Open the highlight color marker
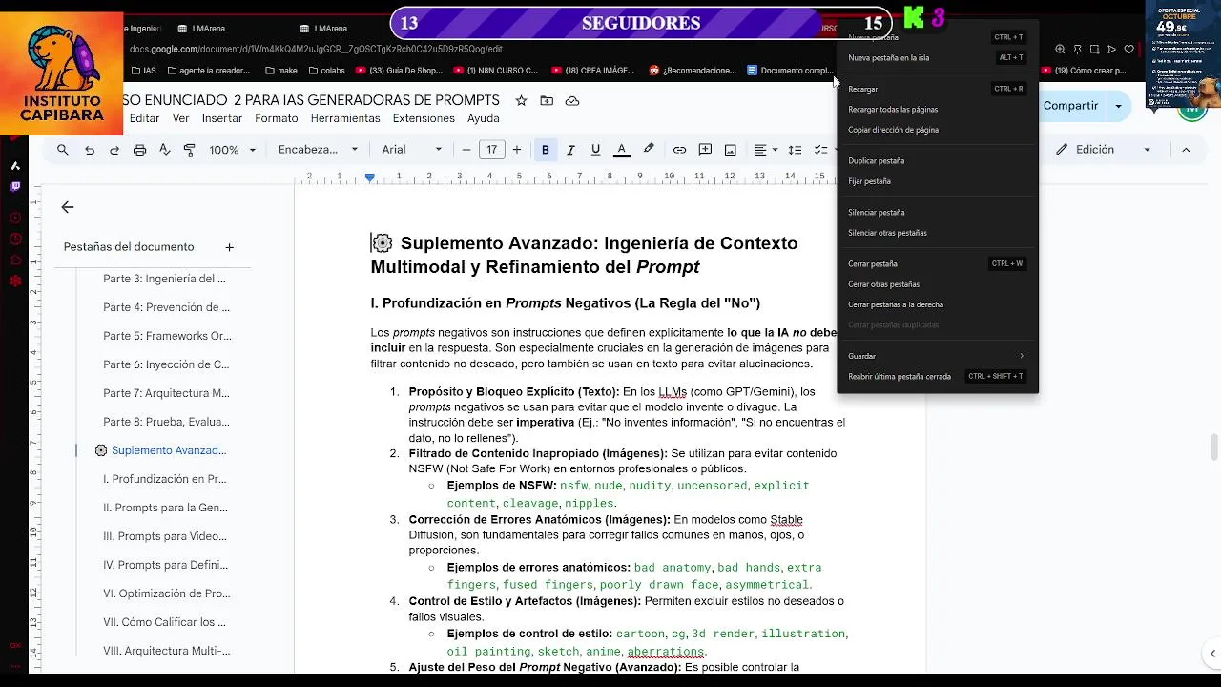The height and width of the screenshot is (687, 1221). pos(649,150)
